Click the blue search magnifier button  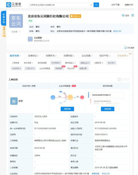coord(96,5)
